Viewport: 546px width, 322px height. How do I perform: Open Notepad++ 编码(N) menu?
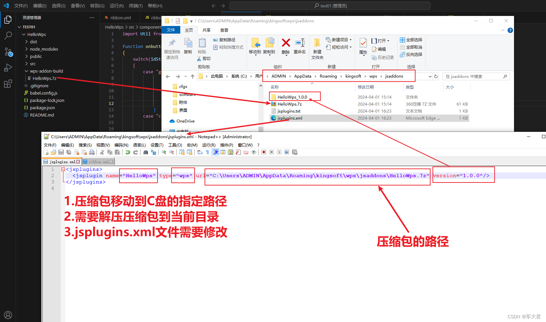point(121,145)
